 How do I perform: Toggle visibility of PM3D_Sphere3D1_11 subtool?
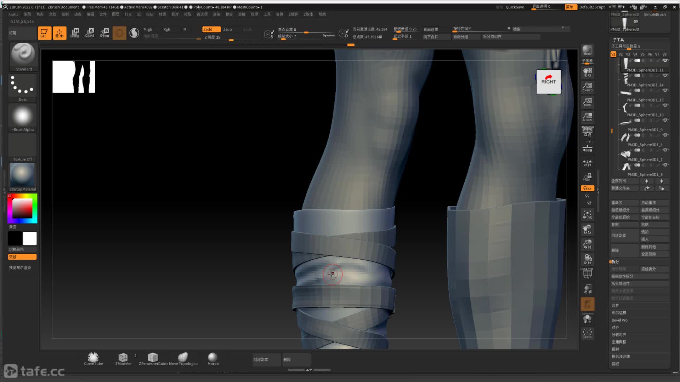(665, 60)
